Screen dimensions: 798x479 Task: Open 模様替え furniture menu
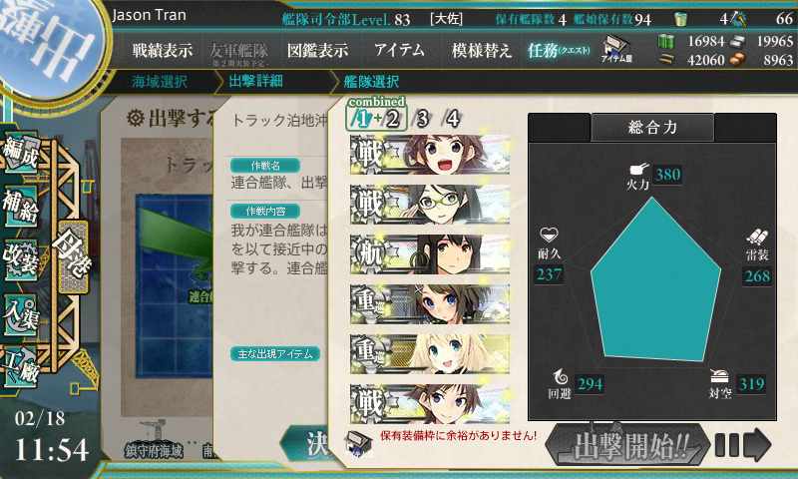click(x=481, y=50)
